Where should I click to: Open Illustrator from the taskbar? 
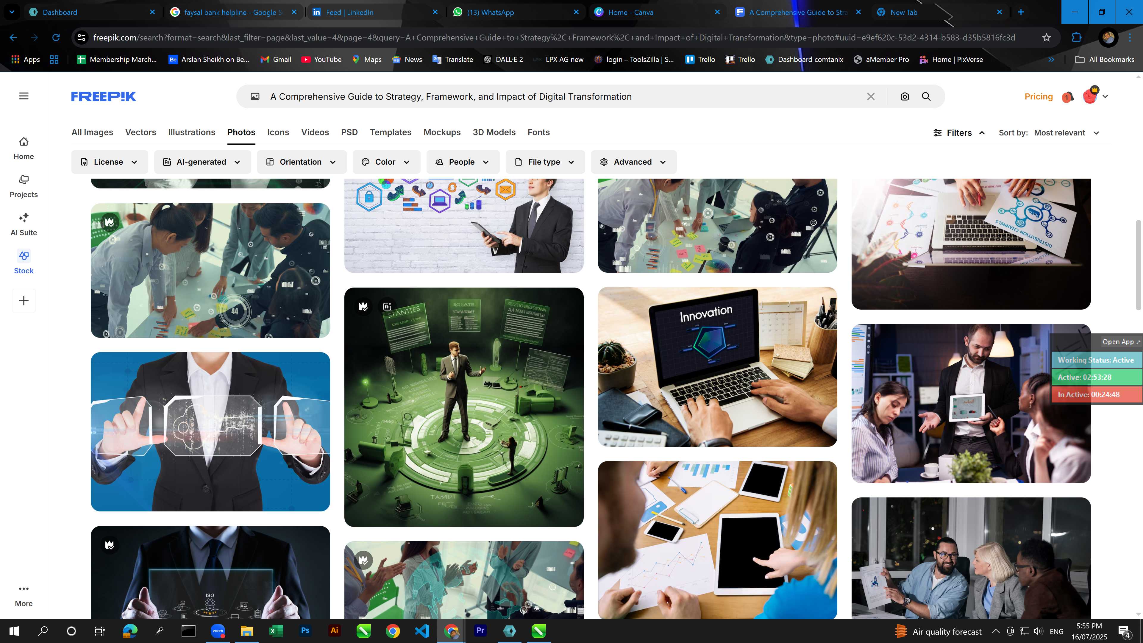click(335, 630)
